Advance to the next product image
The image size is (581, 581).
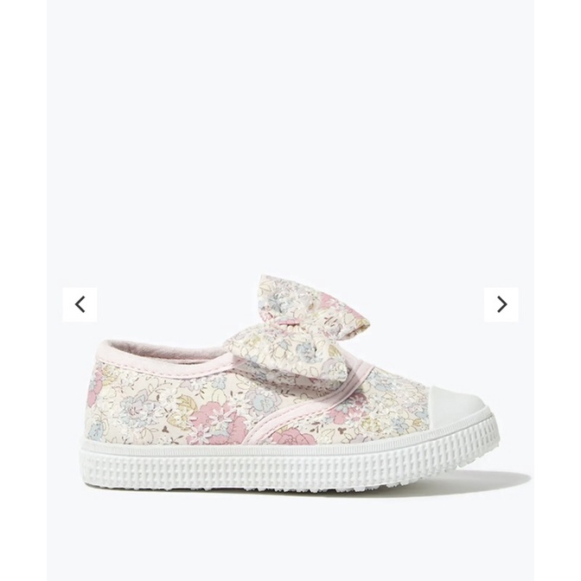(501, 304)
